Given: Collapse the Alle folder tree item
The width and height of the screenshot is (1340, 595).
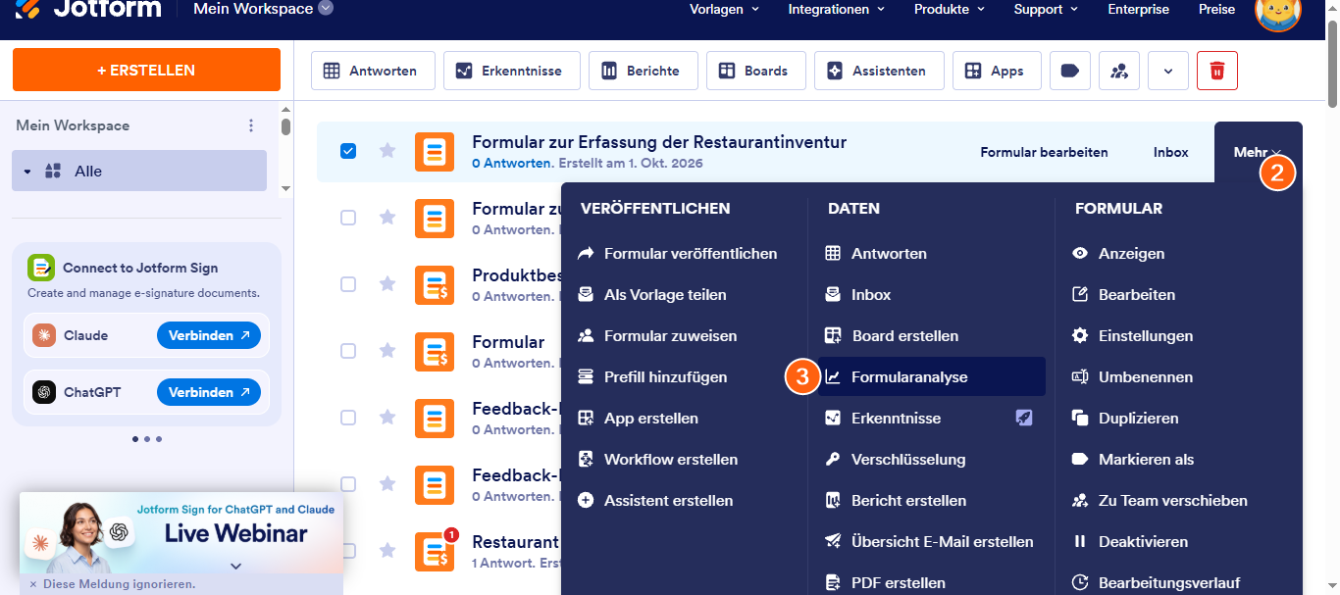Looking at the screenshot, I should point(27,172).
